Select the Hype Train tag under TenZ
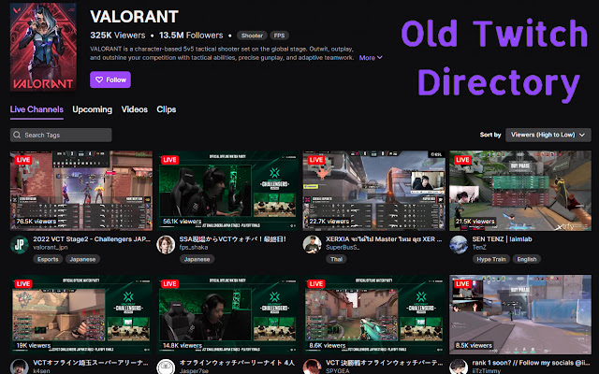The width and height of the screenshot is (599, 374). (491, 260)
